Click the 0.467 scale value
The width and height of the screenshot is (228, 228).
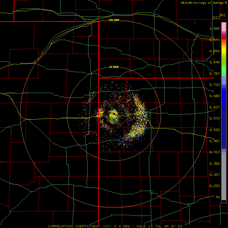point(215,141)
